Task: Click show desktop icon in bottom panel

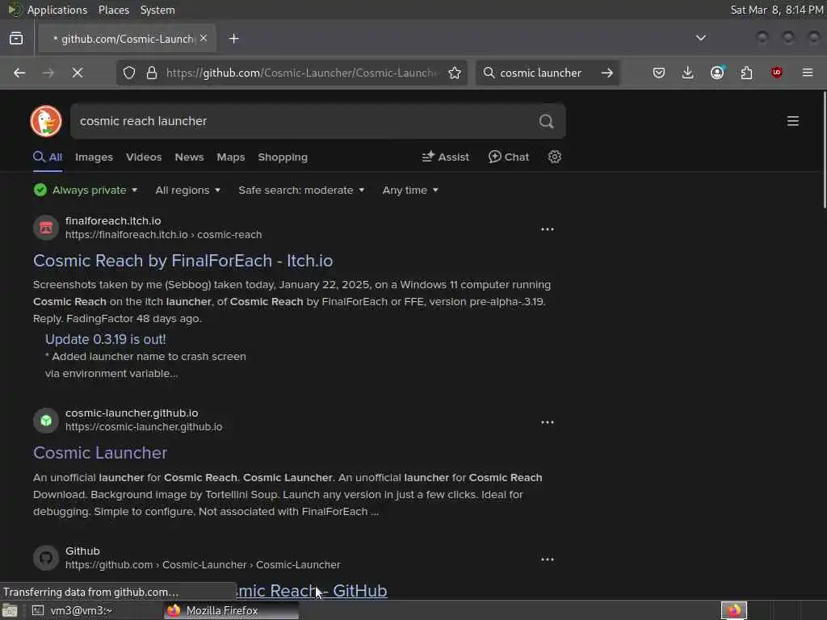Action: click(10, 611)
